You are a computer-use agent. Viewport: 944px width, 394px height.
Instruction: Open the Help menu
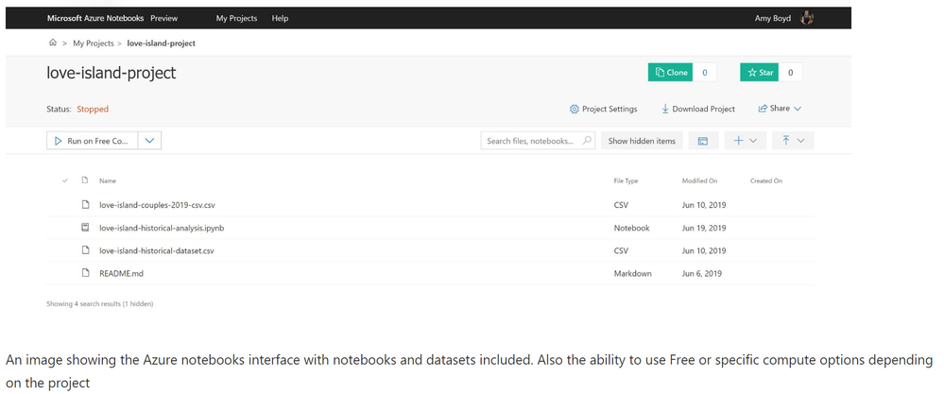(280, 18)
